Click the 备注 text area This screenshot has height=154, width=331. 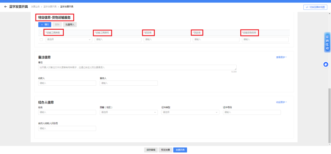(137, 67)
